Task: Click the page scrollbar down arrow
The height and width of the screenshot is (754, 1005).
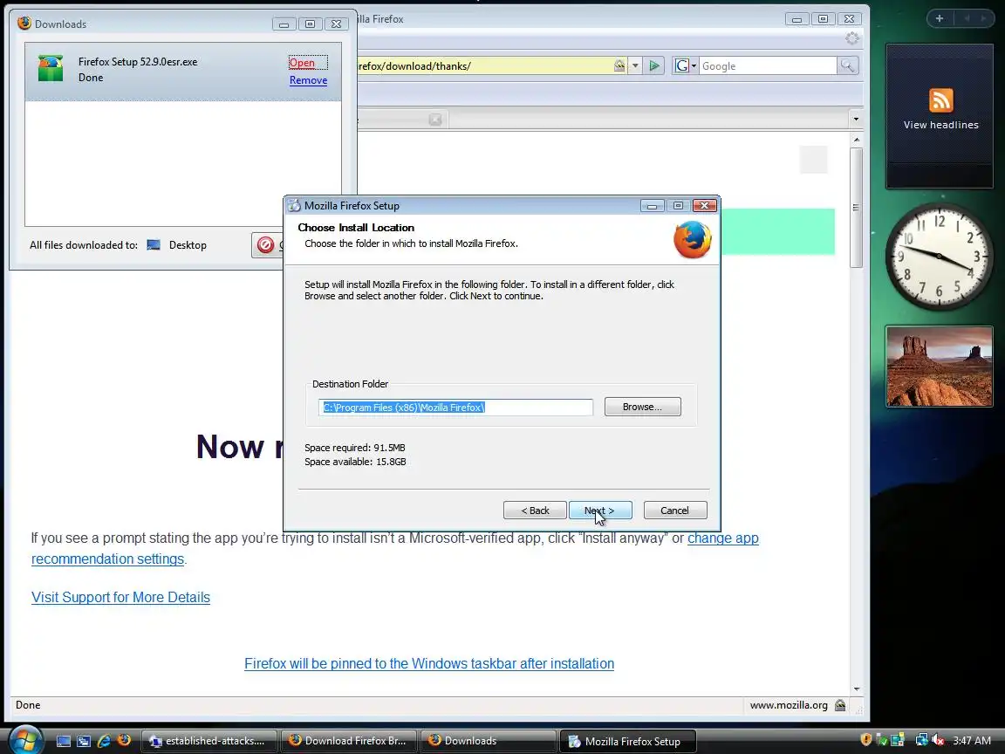Action: 857,689
